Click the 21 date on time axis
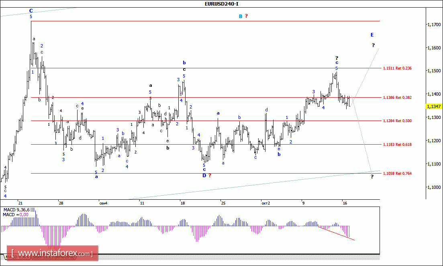Image resolution: width=443 pixels, height=266 pixels. (20, 203)
